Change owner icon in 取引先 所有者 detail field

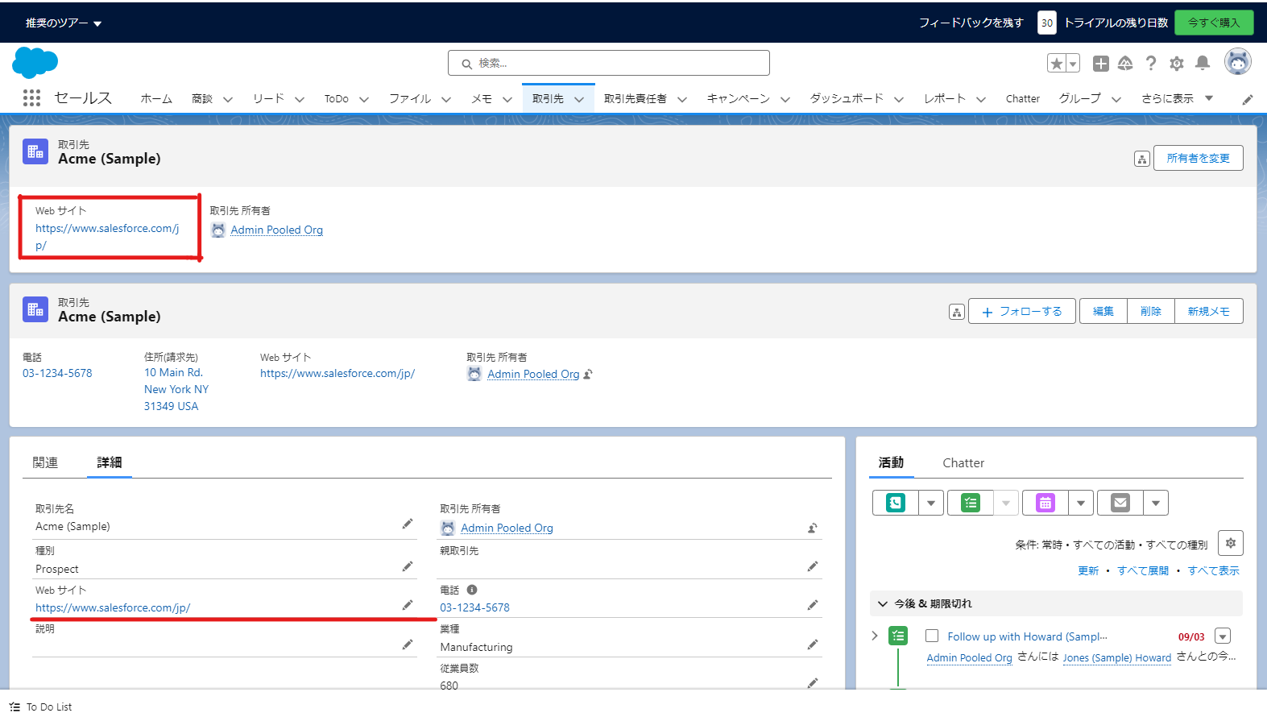813,528
